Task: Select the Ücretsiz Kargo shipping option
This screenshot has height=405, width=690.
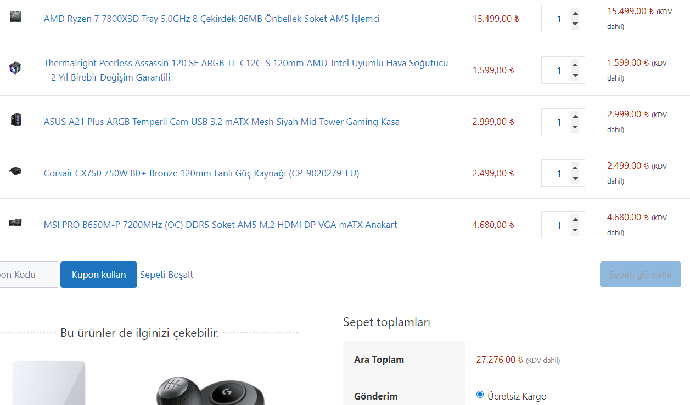Action: point(480,395)
